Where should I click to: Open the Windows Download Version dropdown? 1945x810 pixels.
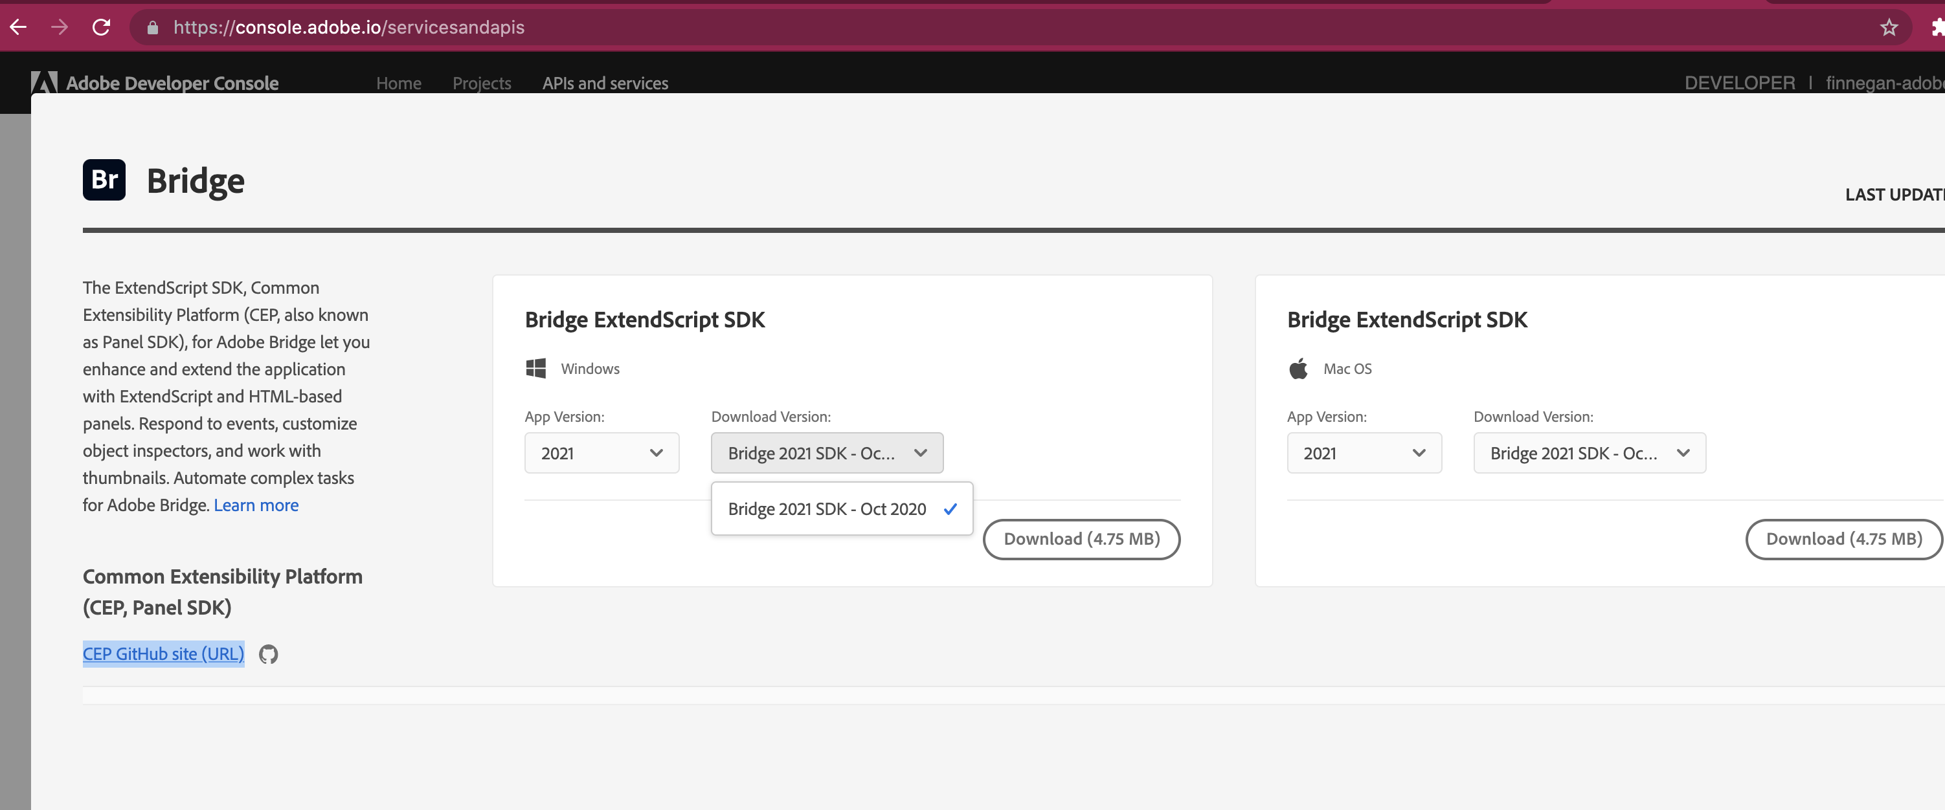click(x=827, y=452)
